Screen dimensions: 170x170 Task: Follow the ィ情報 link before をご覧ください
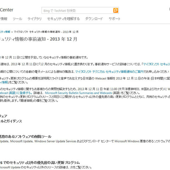click(4, 82)
